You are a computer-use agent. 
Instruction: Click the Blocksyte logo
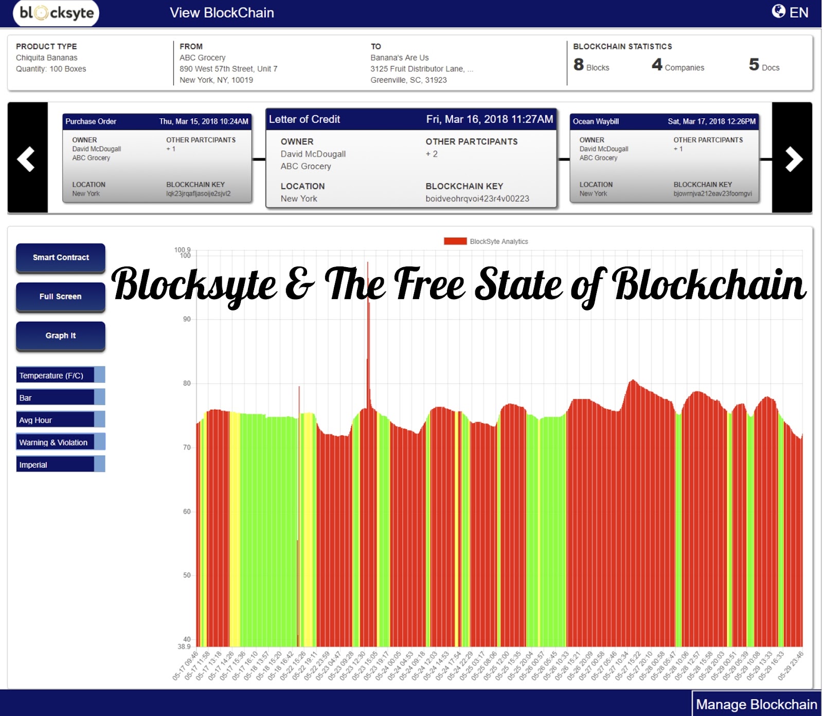coord(56,13)
